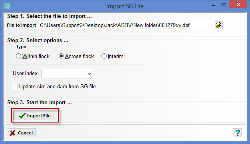This screenshot has width=250, height=144.
Task: Choose the Across flock type option
Action: point(61,56)
